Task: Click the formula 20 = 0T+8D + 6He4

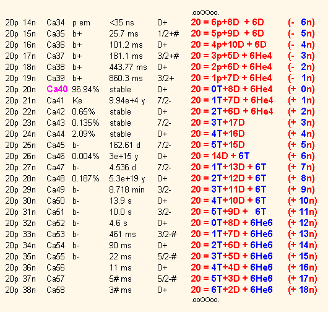Action: (x=231, y=89)
